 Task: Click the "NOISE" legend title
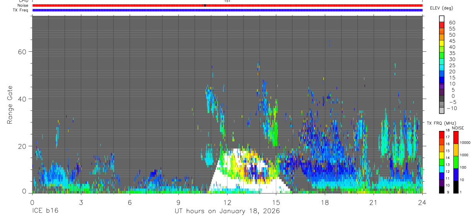pos(458,127)
